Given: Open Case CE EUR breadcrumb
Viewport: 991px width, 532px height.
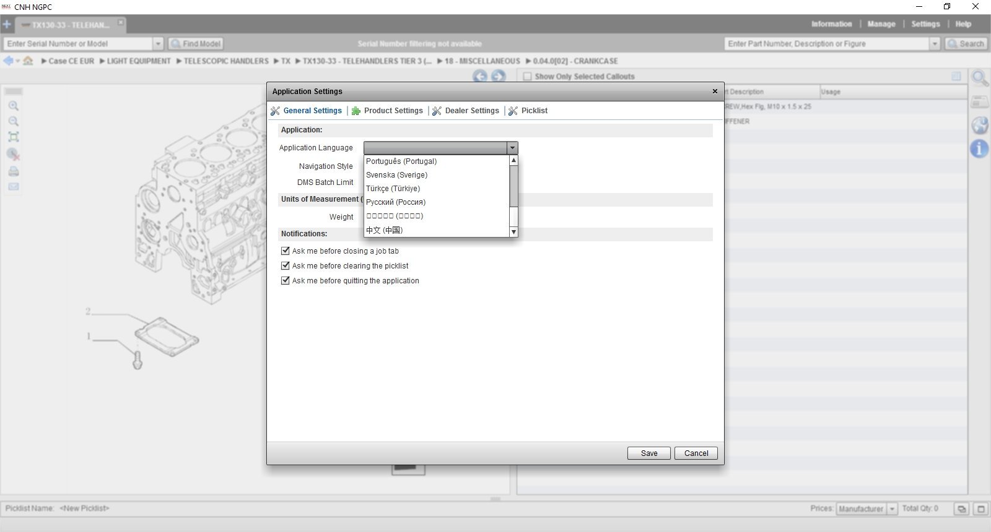Looking at the screenshot, I should tap(71, 61).
